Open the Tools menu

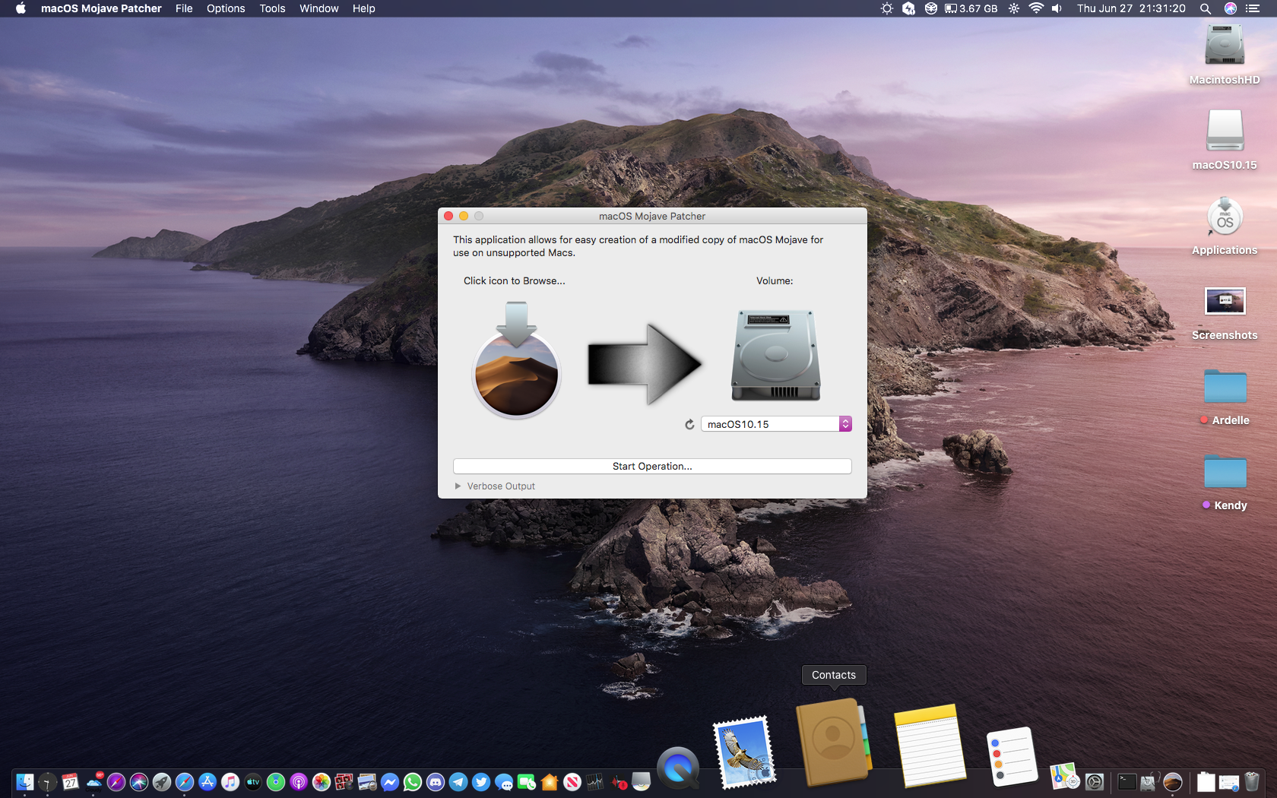click(x=272, y=8)
